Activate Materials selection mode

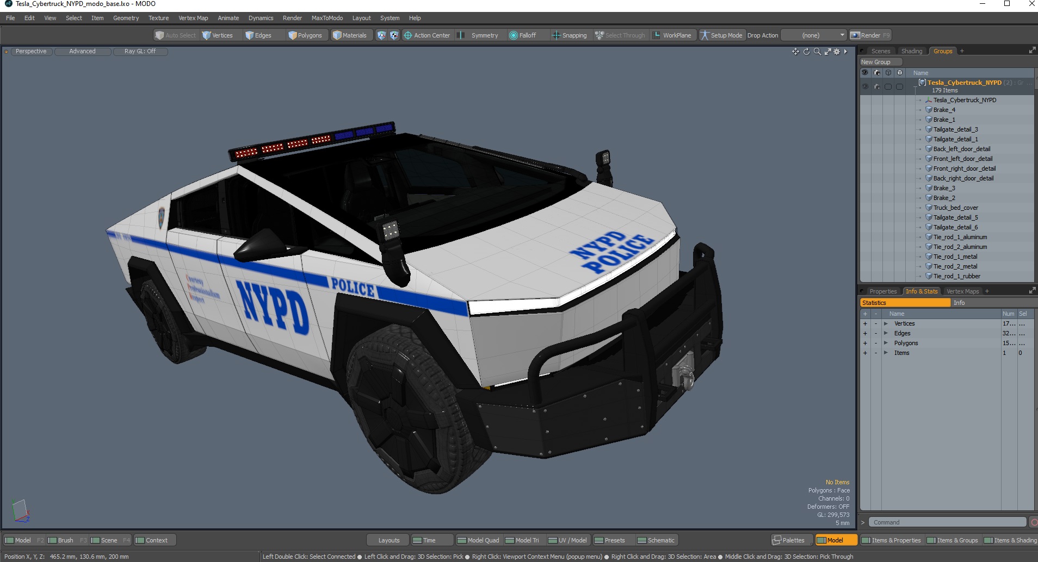pos(350,35)
